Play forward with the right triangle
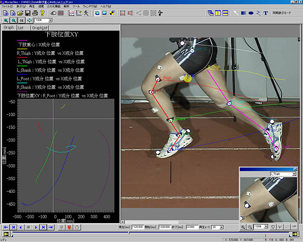 (36, 227)
